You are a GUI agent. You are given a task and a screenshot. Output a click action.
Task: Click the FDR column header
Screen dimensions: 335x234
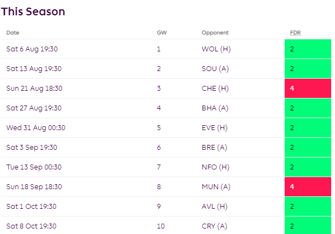295,33
